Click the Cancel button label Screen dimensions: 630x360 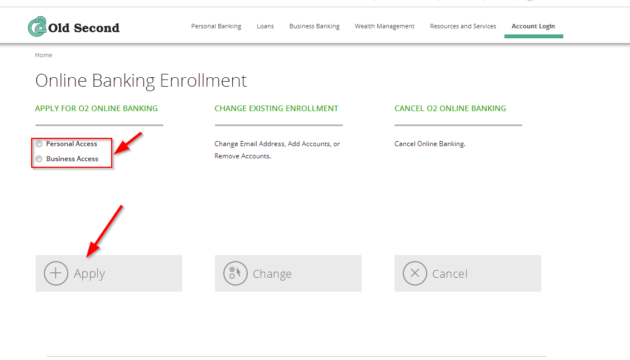449,274
